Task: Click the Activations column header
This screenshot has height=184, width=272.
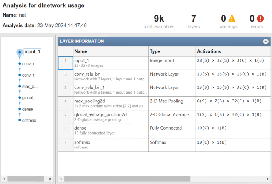Action: pos(209,51)
